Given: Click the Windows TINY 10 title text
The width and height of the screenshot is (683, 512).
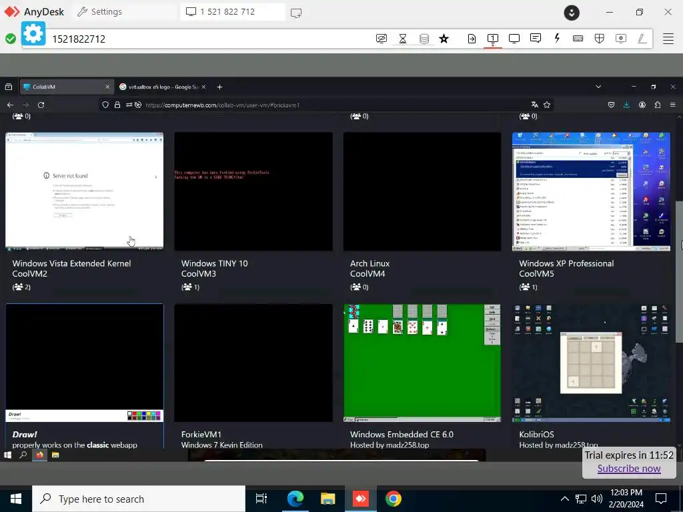Looking at the screenshot, I should click(x=214, y=263).
